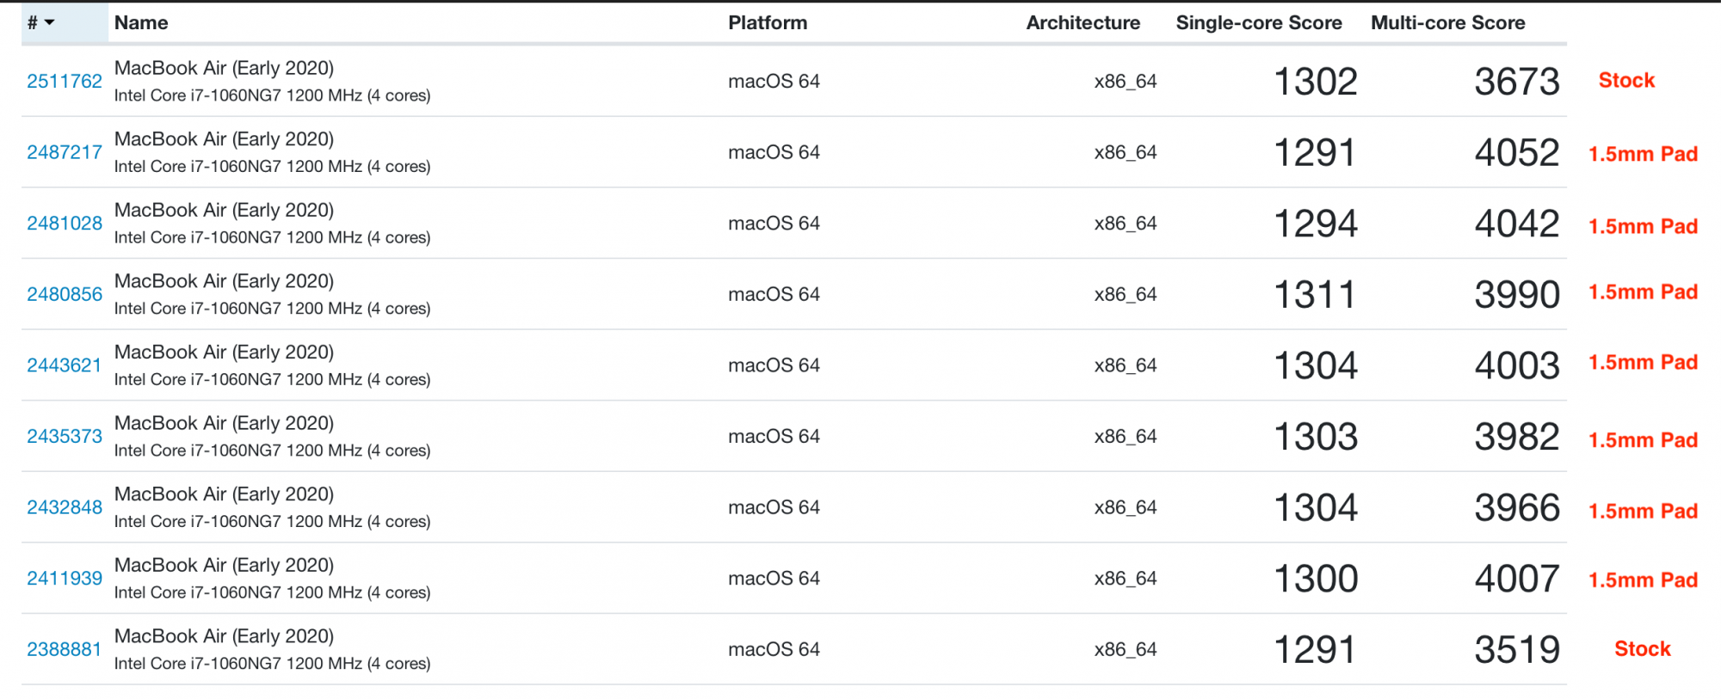The height and width of the screenshot is (699, 1721).
Task: Open result link 2435373
Action: (x=65, y=436)
